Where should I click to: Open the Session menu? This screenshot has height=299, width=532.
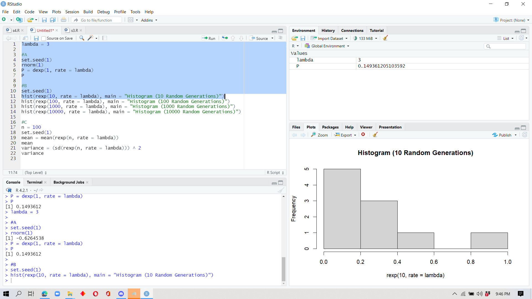click(72, 12)
